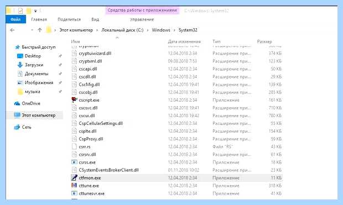Viewport: 343px width, 205px height.
Task: Select file csplte.dll
Action: click(87, 131)
